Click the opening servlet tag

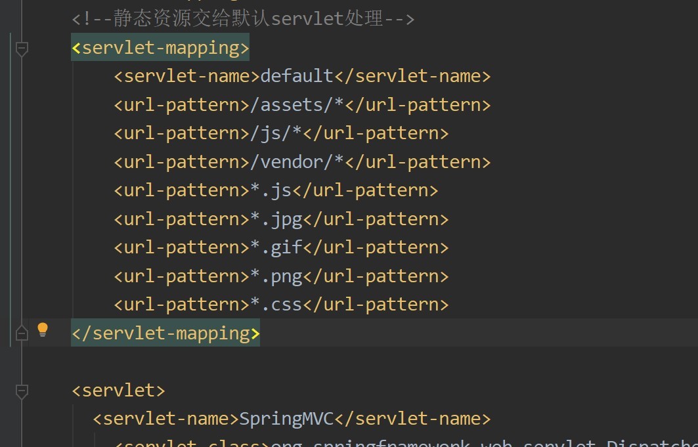point(118,391)
